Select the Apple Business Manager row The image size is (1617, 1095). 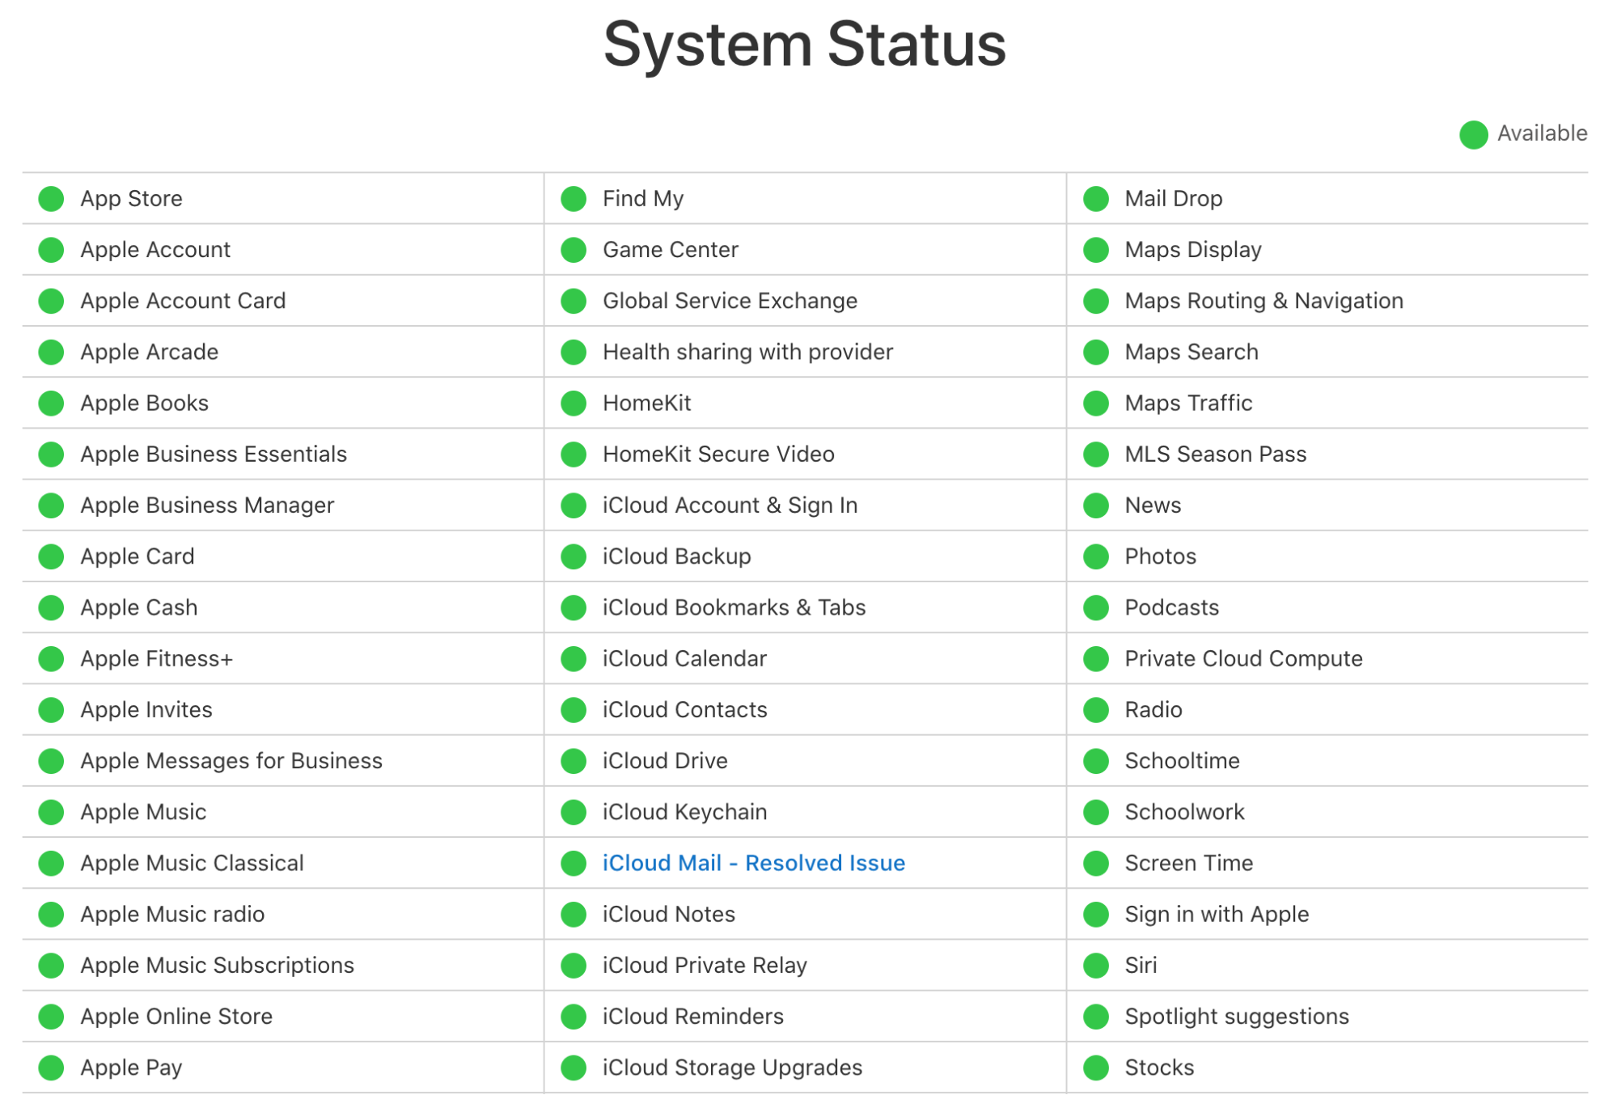tap(206, 505)
